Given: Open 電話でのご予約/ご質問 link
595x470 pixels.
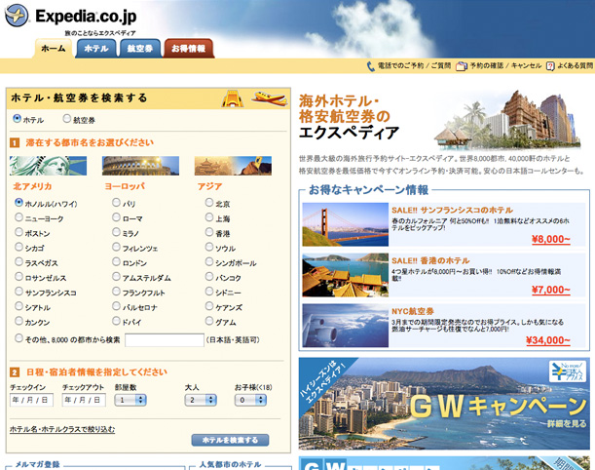Looking at the screenshot, I should coord(414,65).
